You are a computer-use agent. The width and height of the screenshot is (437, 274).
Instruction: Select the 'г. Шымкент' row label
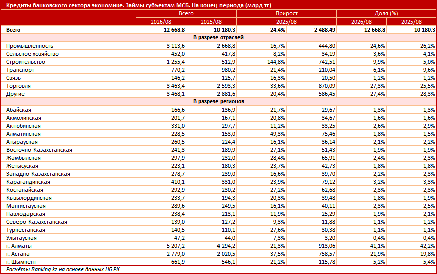pyautogui.click(x=21, y=262)
